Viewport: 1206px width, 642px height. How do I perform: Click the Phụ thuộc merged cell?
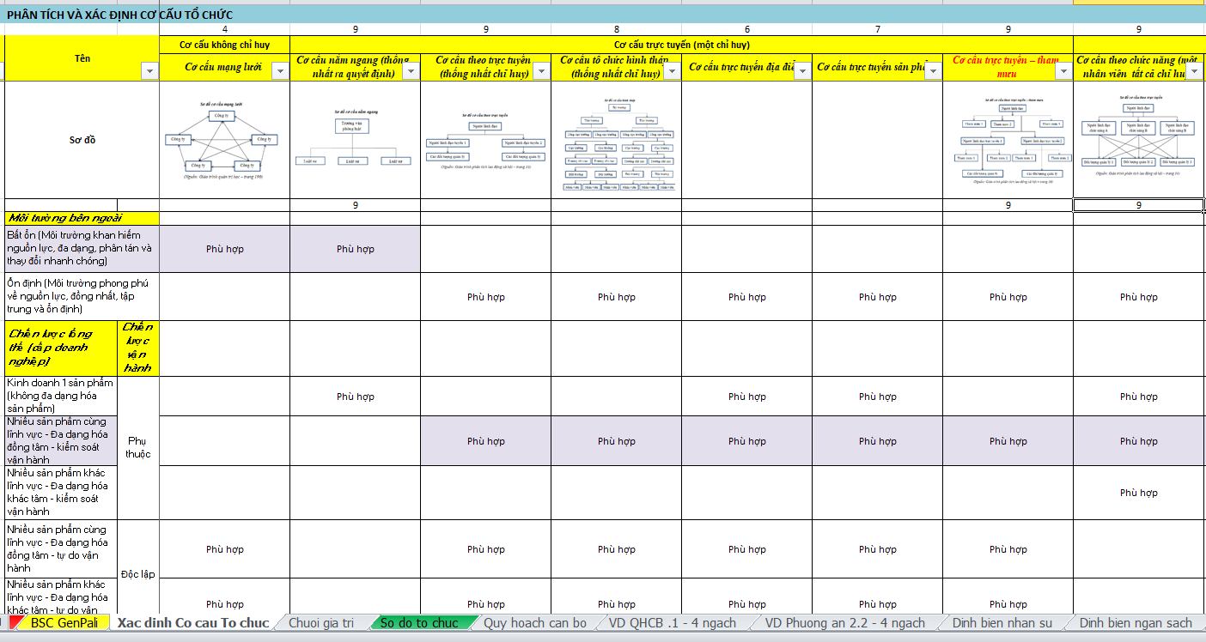137,447
